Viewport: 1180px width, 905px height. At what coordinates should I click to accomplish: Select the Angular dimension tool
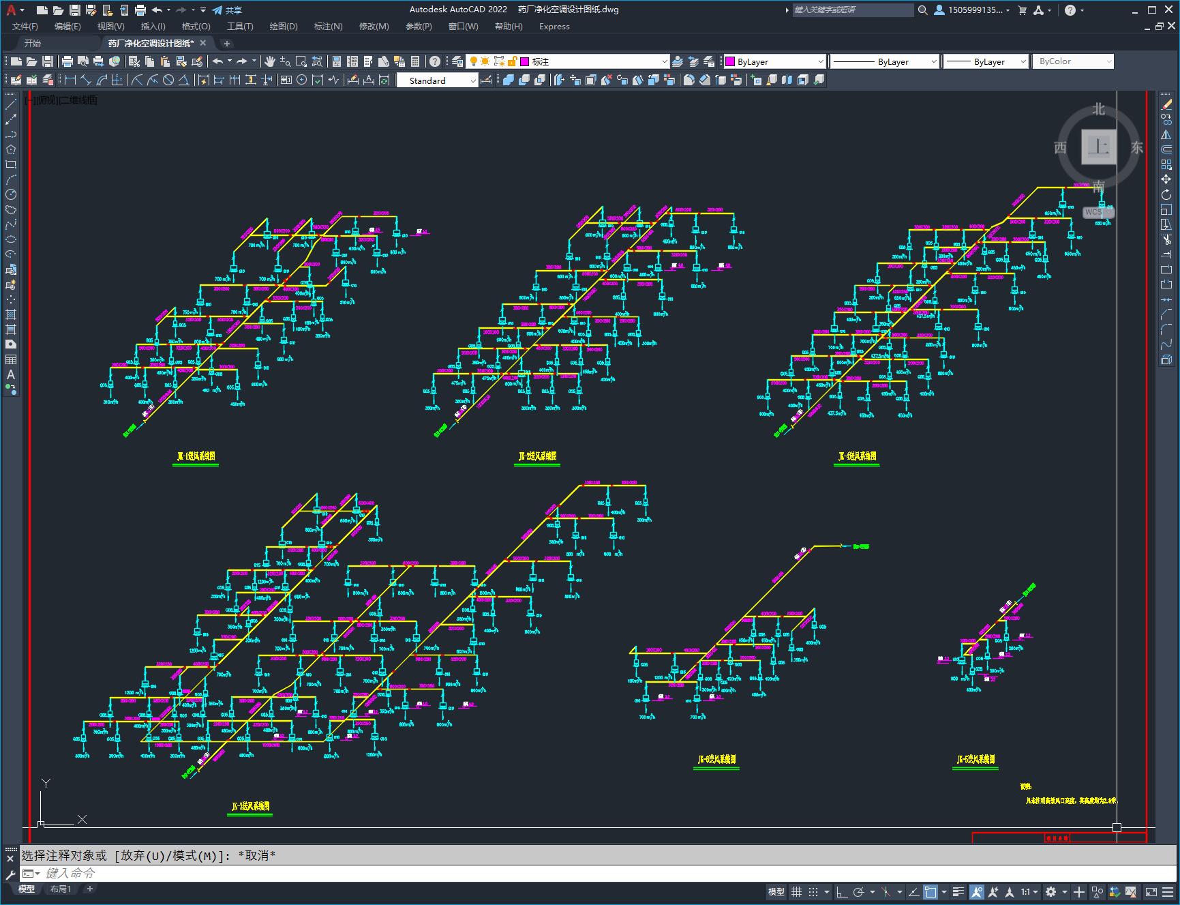(184, 80)
